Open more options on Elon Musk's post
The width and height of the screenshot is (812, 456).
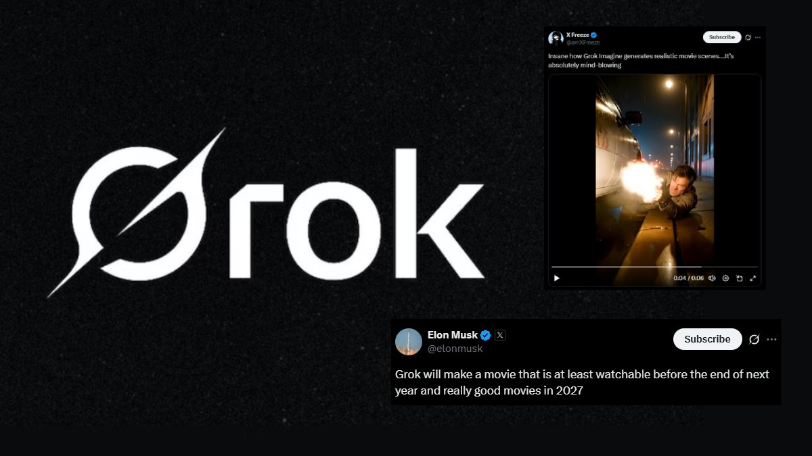[771, 339]
